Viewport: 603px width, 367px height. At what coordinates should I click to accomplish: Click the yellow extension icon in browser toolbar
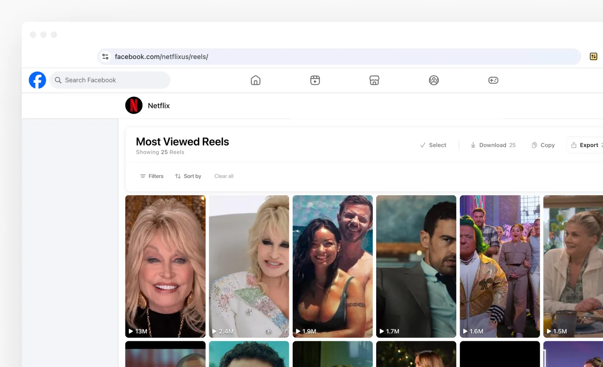point(593,56)
